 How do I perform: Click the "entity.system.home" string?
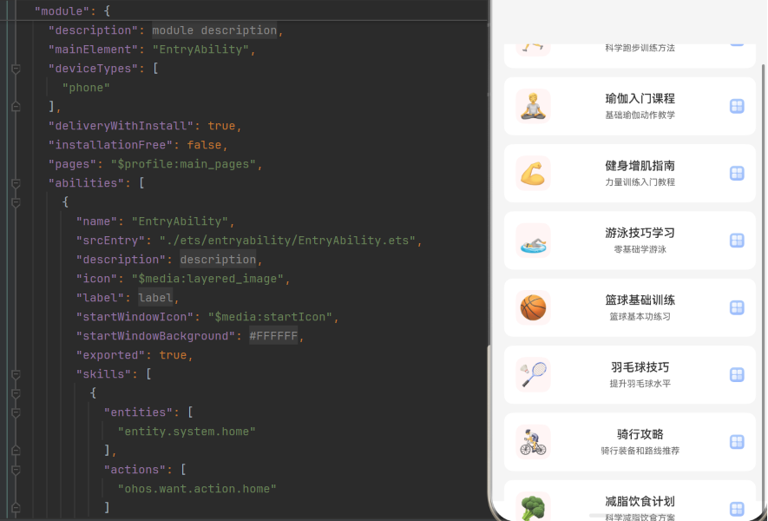tap(187, 432)
